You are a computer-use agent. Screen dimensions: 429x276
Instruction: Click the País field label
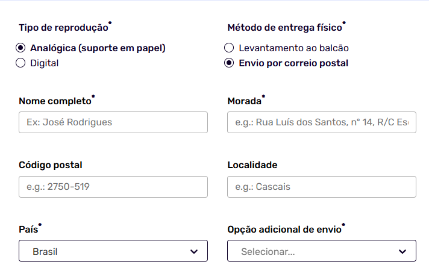(28, 229)
